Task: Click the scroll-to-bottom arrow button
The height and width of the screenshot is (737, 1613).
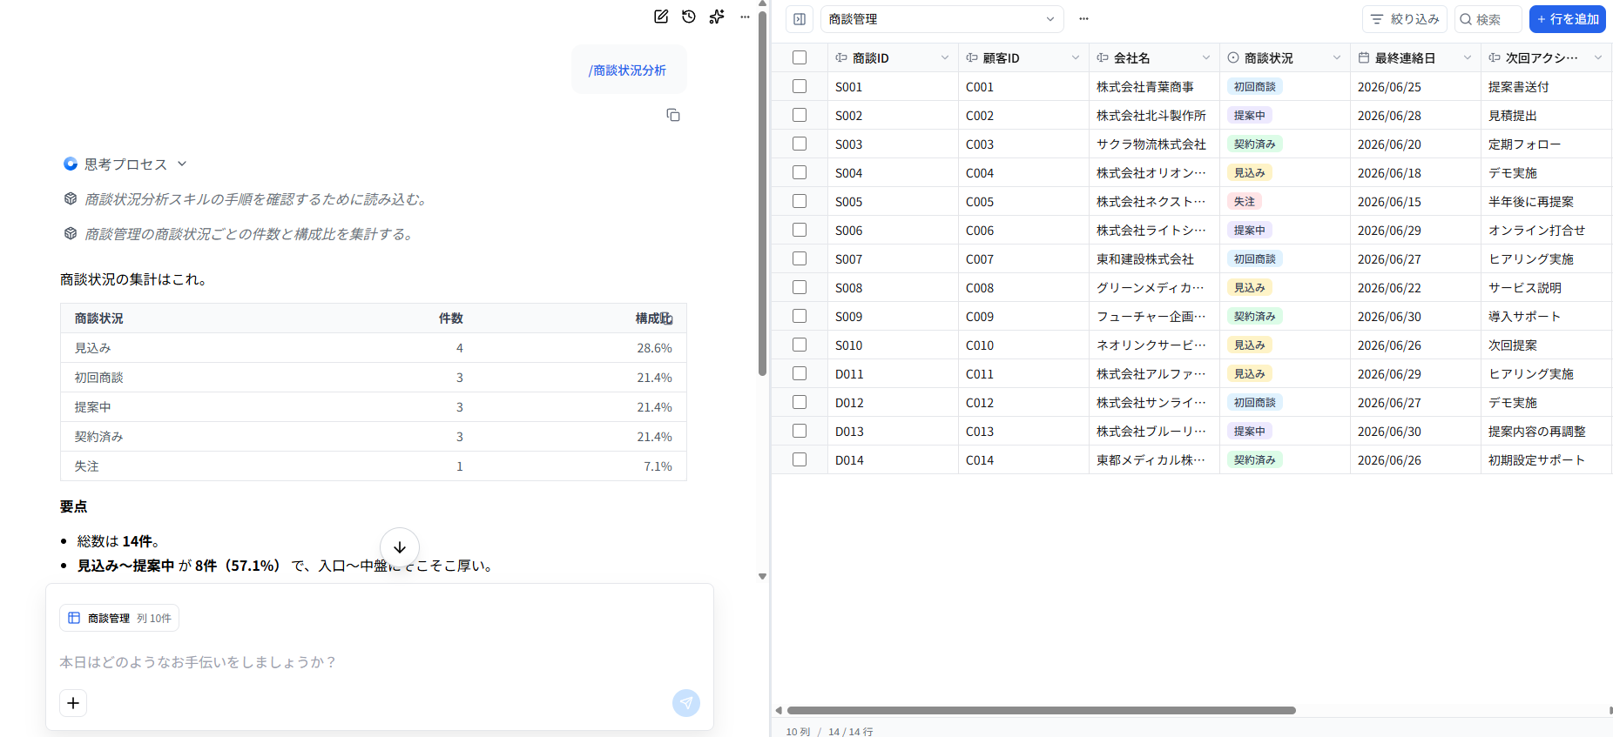Action: pyautogui.click(x=400, y=547)
